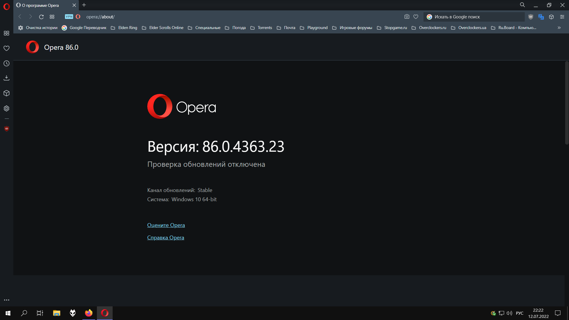Open extensions cube in the toolbar
Viewport: 569px width, 320px height.
click(551, 17)
